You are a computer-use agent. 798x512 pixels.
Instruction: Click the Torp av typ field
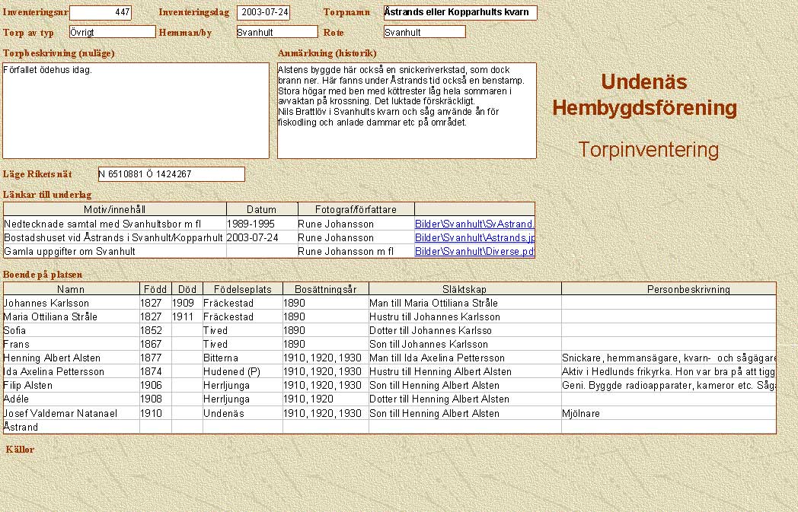click(x=112, y=32)
